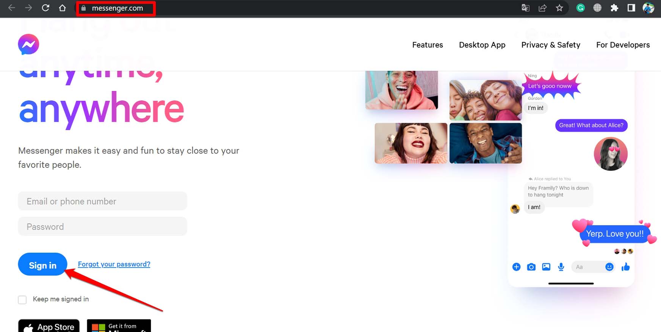Click the browser forward arrow

28,8
